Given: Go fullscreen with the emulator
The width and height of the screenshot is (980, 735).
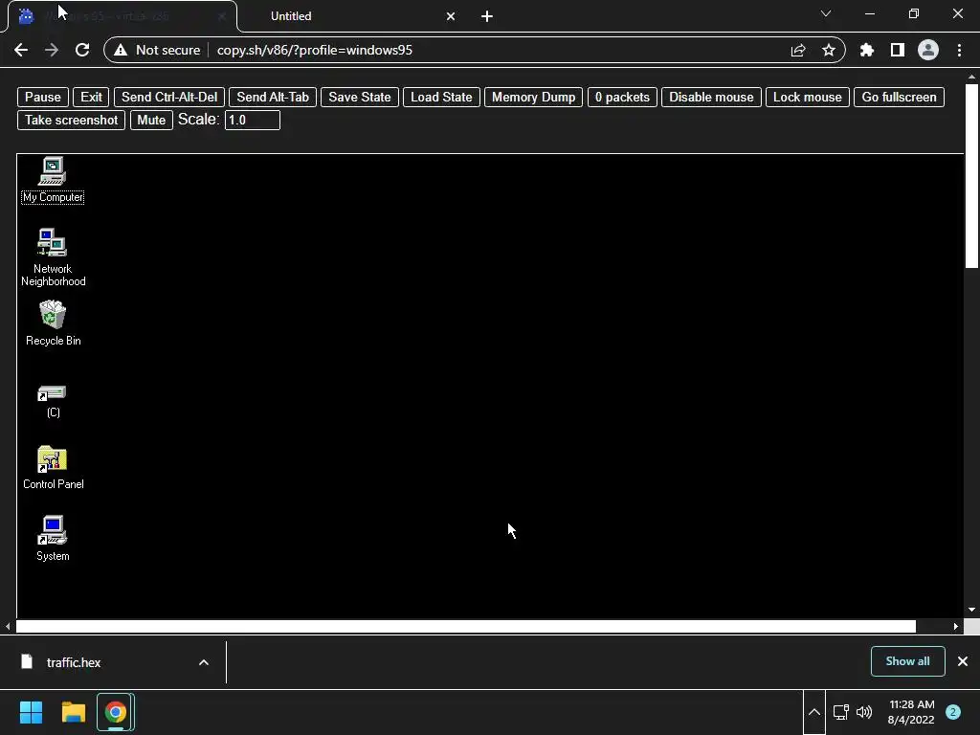Looking at the screenshot, I should 900,98.
